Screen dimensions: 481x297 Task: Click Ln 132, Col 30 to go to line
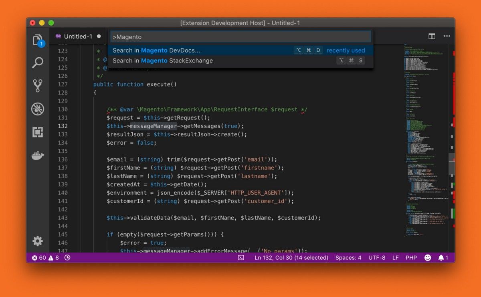click(291, 258)
